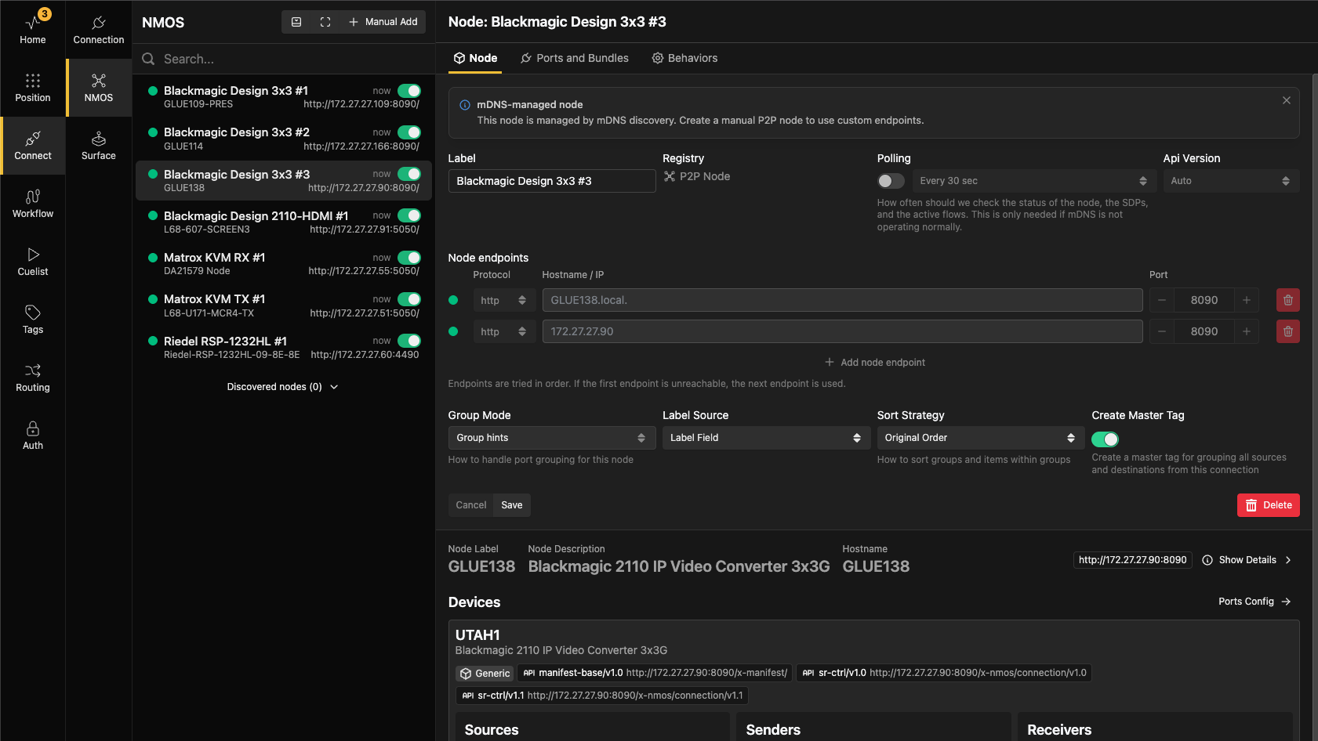This screenshot has height=741, width=1318.
Task: Change protocol for GLUE138.local. endpoint
Action: 504,300
